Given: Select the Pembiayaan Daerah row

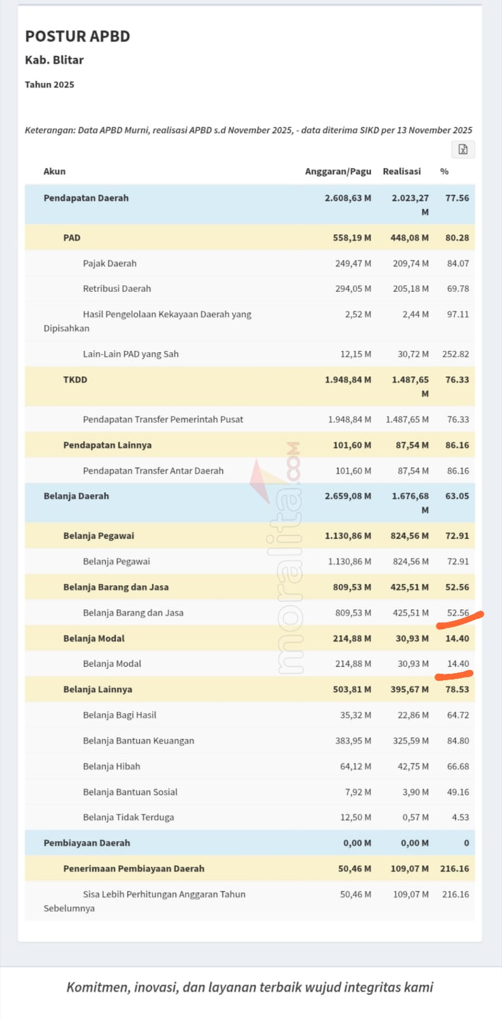Looking at the screenshot, I should (x=87, y=843).
